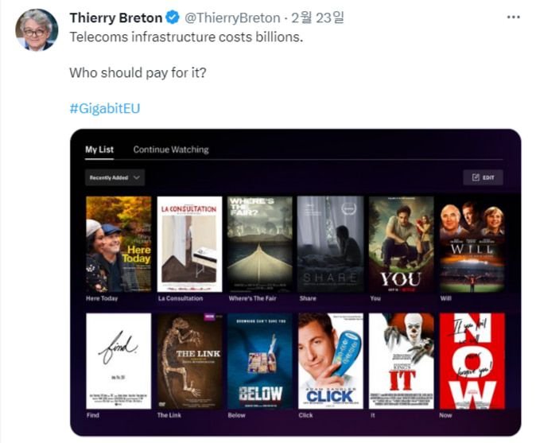Open the You series poster
The height and width of the screenshot is (443, 536).
402,244
